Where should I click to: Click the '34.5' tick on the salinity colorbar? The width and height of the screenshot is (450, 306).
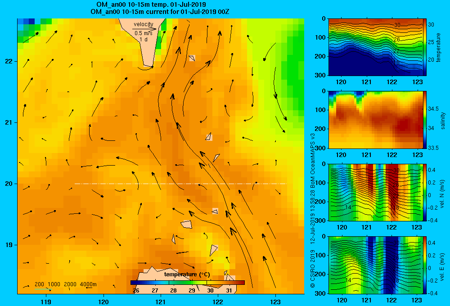click(x=433, y=109)
